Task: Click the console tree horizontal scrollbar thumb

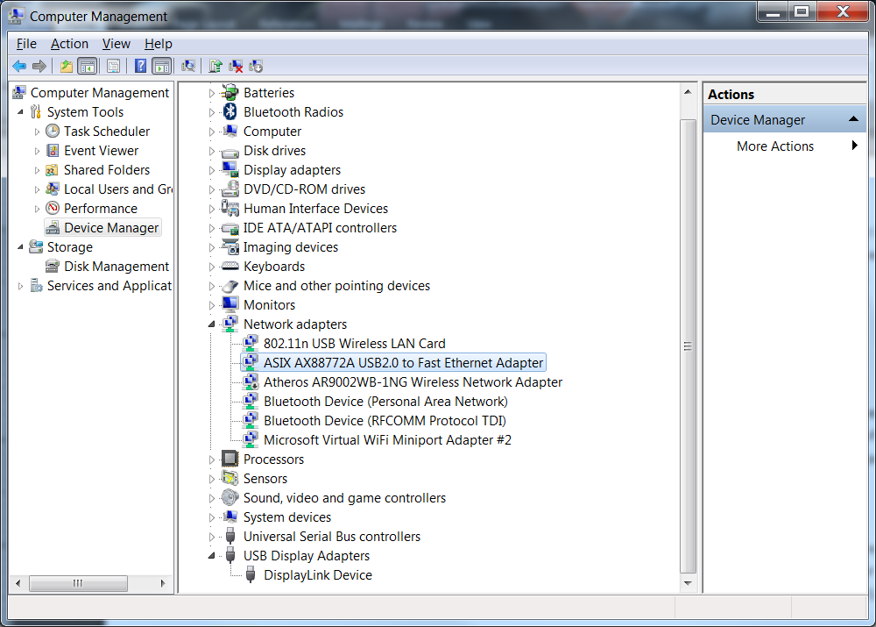Action: [78, 583]
